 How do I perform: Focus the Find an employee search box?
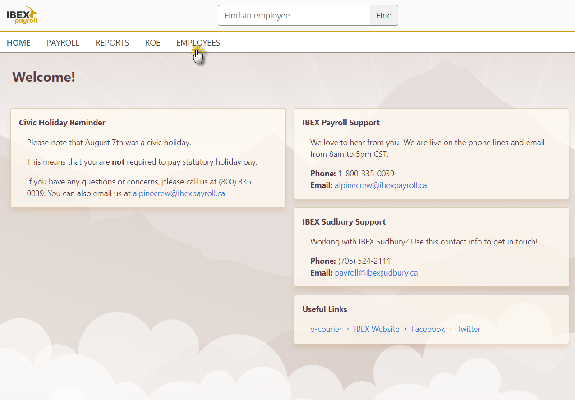coord(294,15)
